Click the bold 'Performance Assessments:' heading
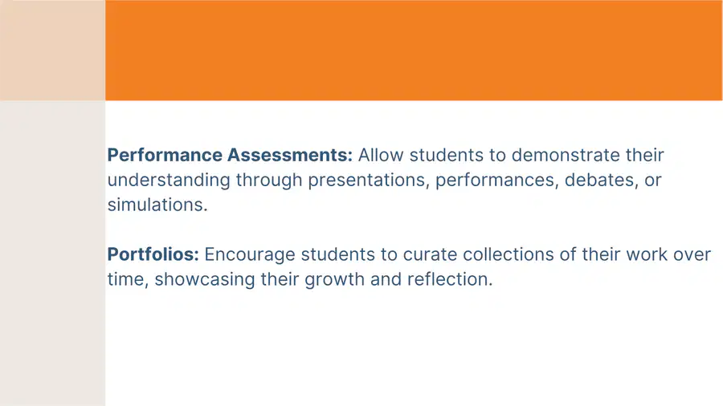Viewport: 723px width, 406px height. click(230, 155)
